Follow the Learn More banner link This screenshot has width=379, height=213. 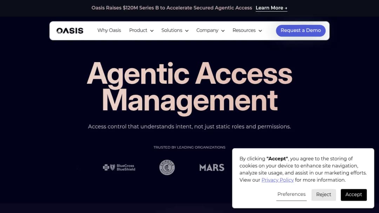click(271, 8)
